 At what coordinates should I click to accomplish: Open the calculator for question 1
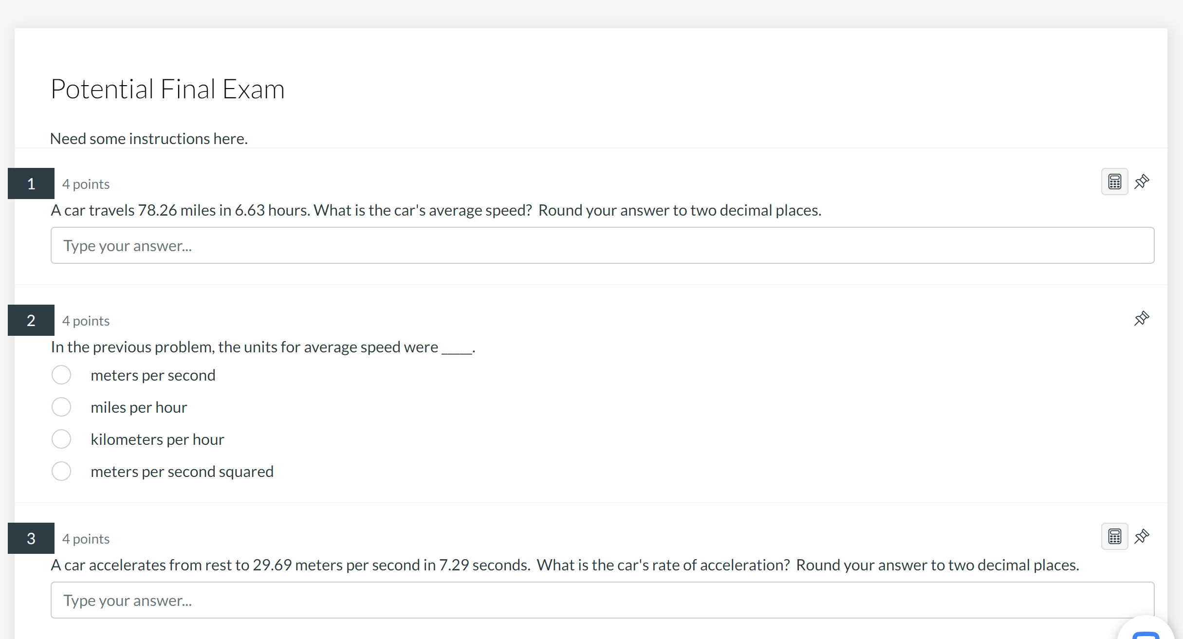pos(1114,182)
